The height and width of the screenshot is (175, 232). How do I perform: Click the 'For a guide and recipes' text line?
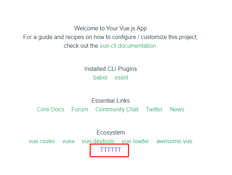coord(111,37)
